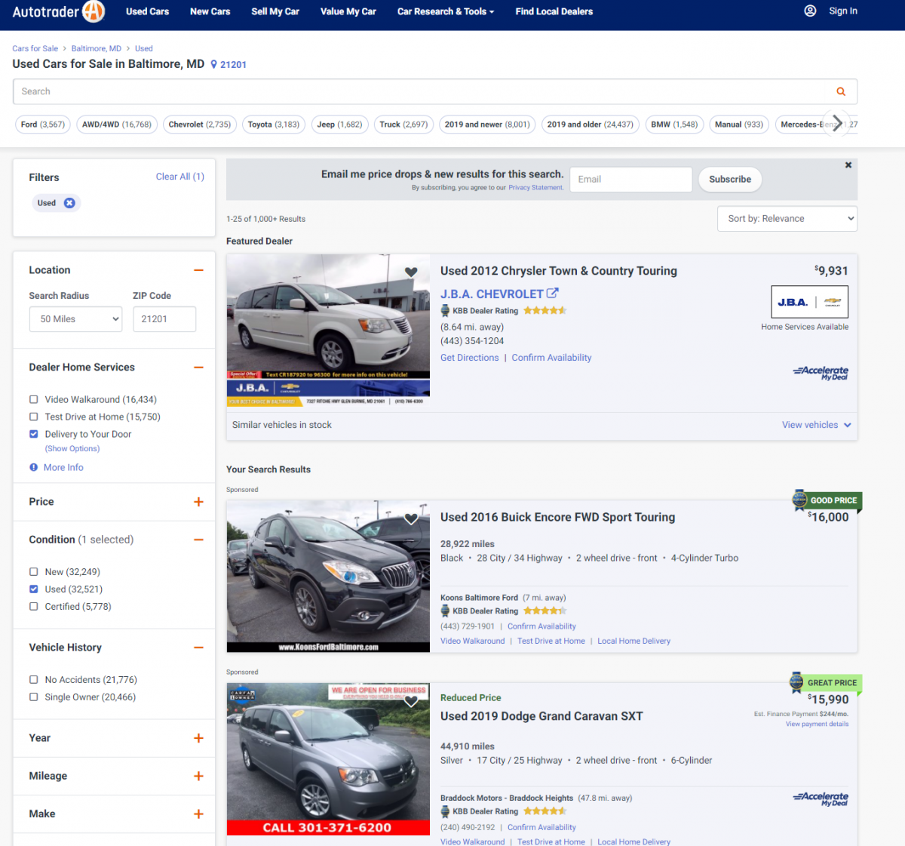This screenshot has height=846, width=905.
Task: Open the Sign In user icon
Action: tap(810, 11)
